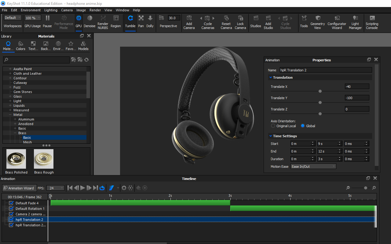The height and width of the screenshot is (244, 391).
Task: Click the timeline zoom slider handle
Action: 366,188
